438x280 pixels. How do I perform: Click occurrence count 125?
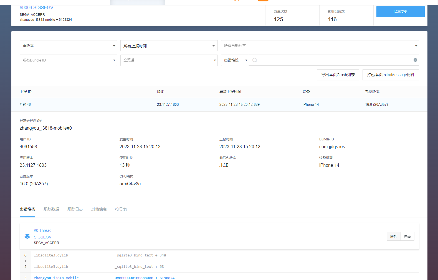coord(279,19)
